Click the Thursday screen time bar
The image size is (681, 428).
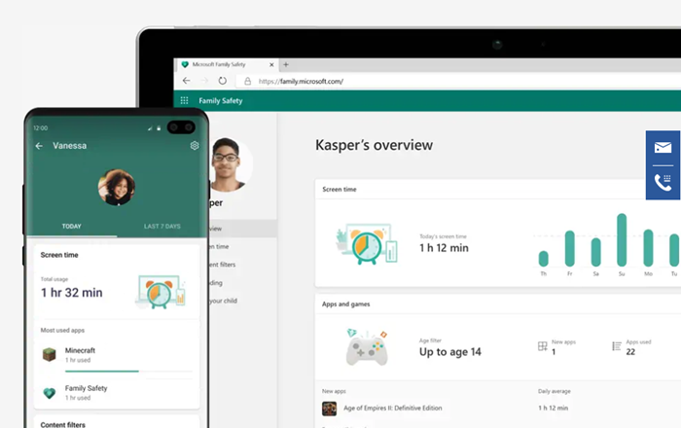tap(543, 259)
